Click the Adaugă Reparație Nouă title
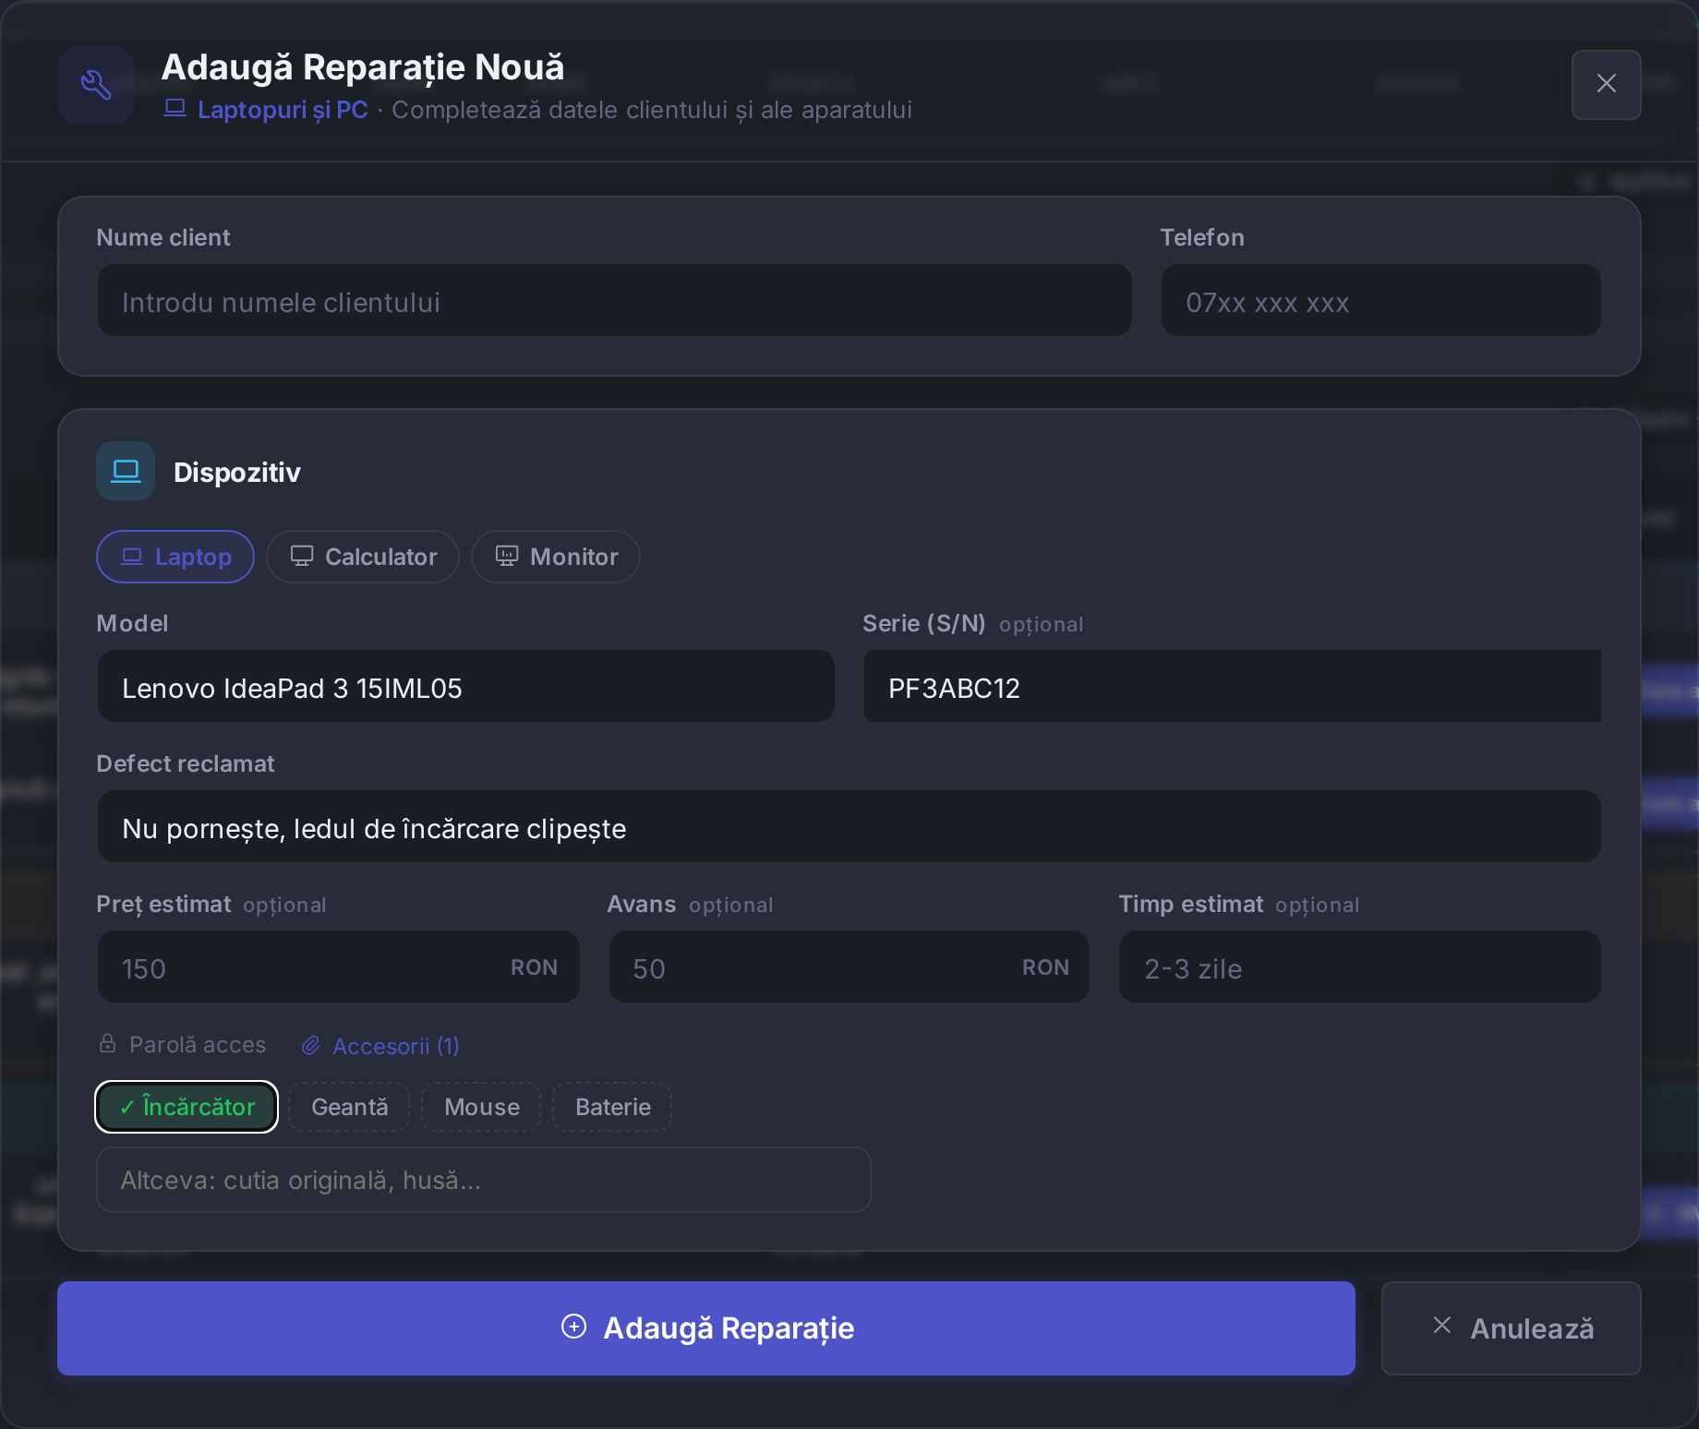 point(363,67)
